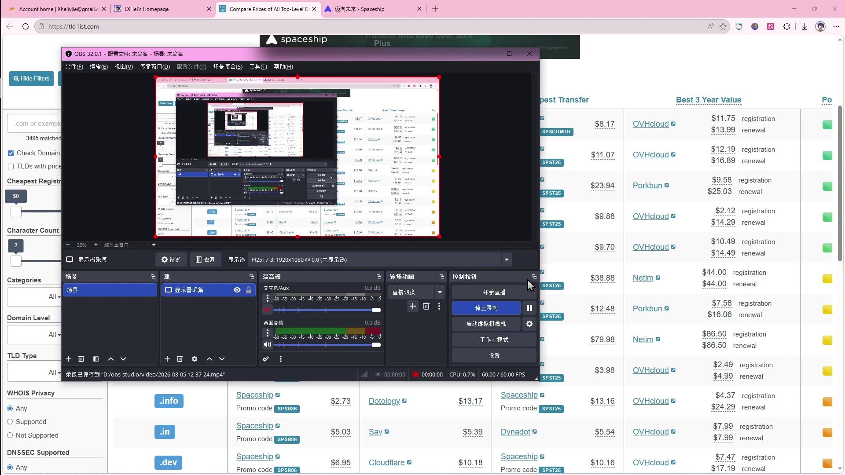The width and height of the screenshot is (845, 475).
Task: Open source properties gear in sources panel
Action: [195, 359]
